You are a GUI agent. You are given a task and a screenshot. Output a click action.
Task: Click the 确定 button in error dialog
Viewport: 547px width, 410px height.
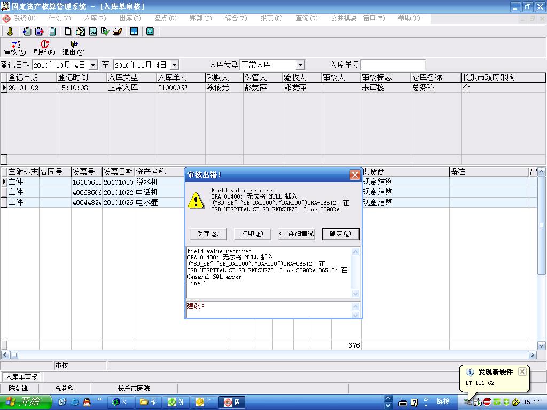pyautogui.click(x=340, y=234)
